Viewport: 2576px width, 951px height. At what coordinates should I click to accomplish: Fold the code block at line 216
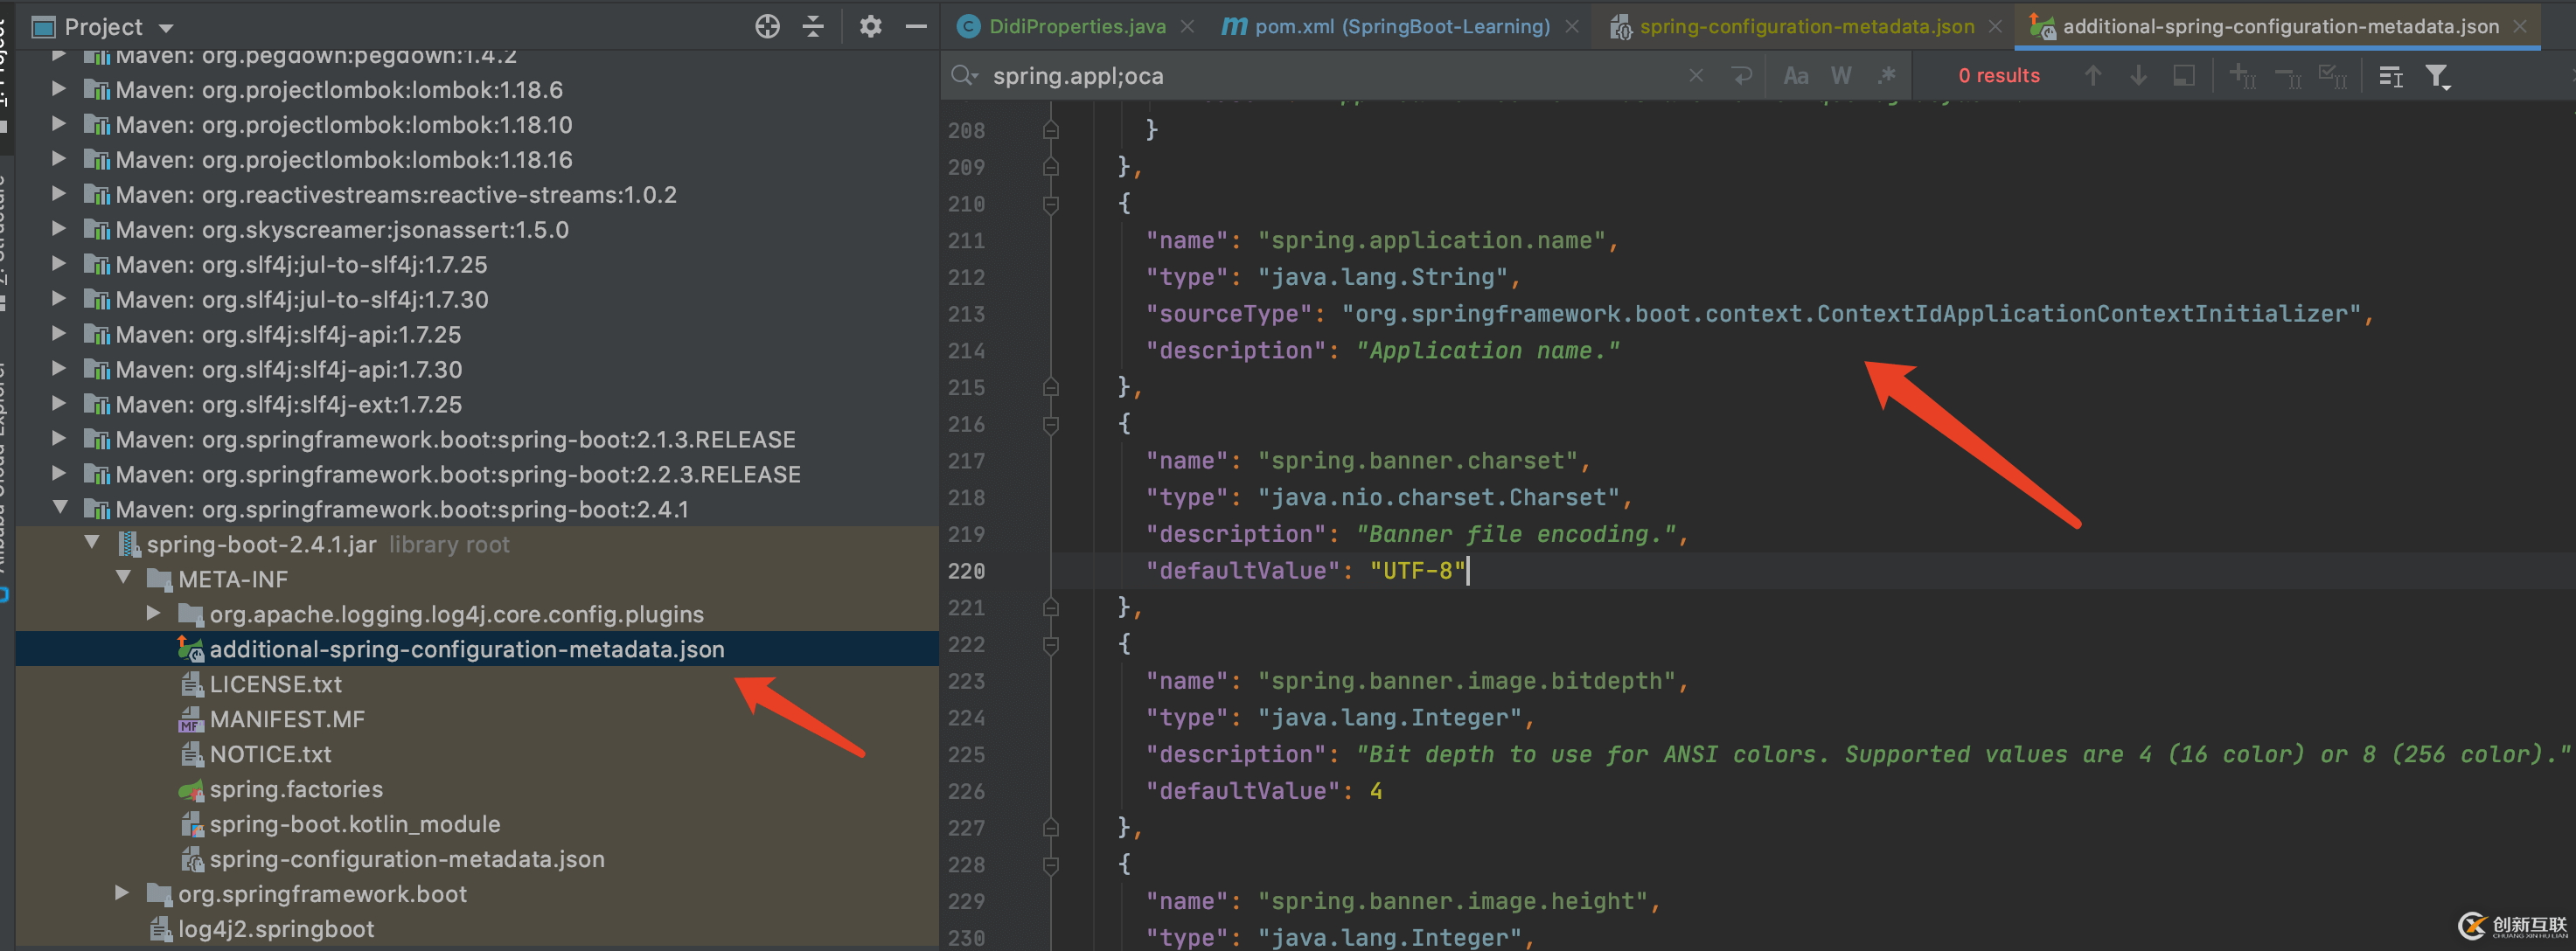[x=1051, y=425]
